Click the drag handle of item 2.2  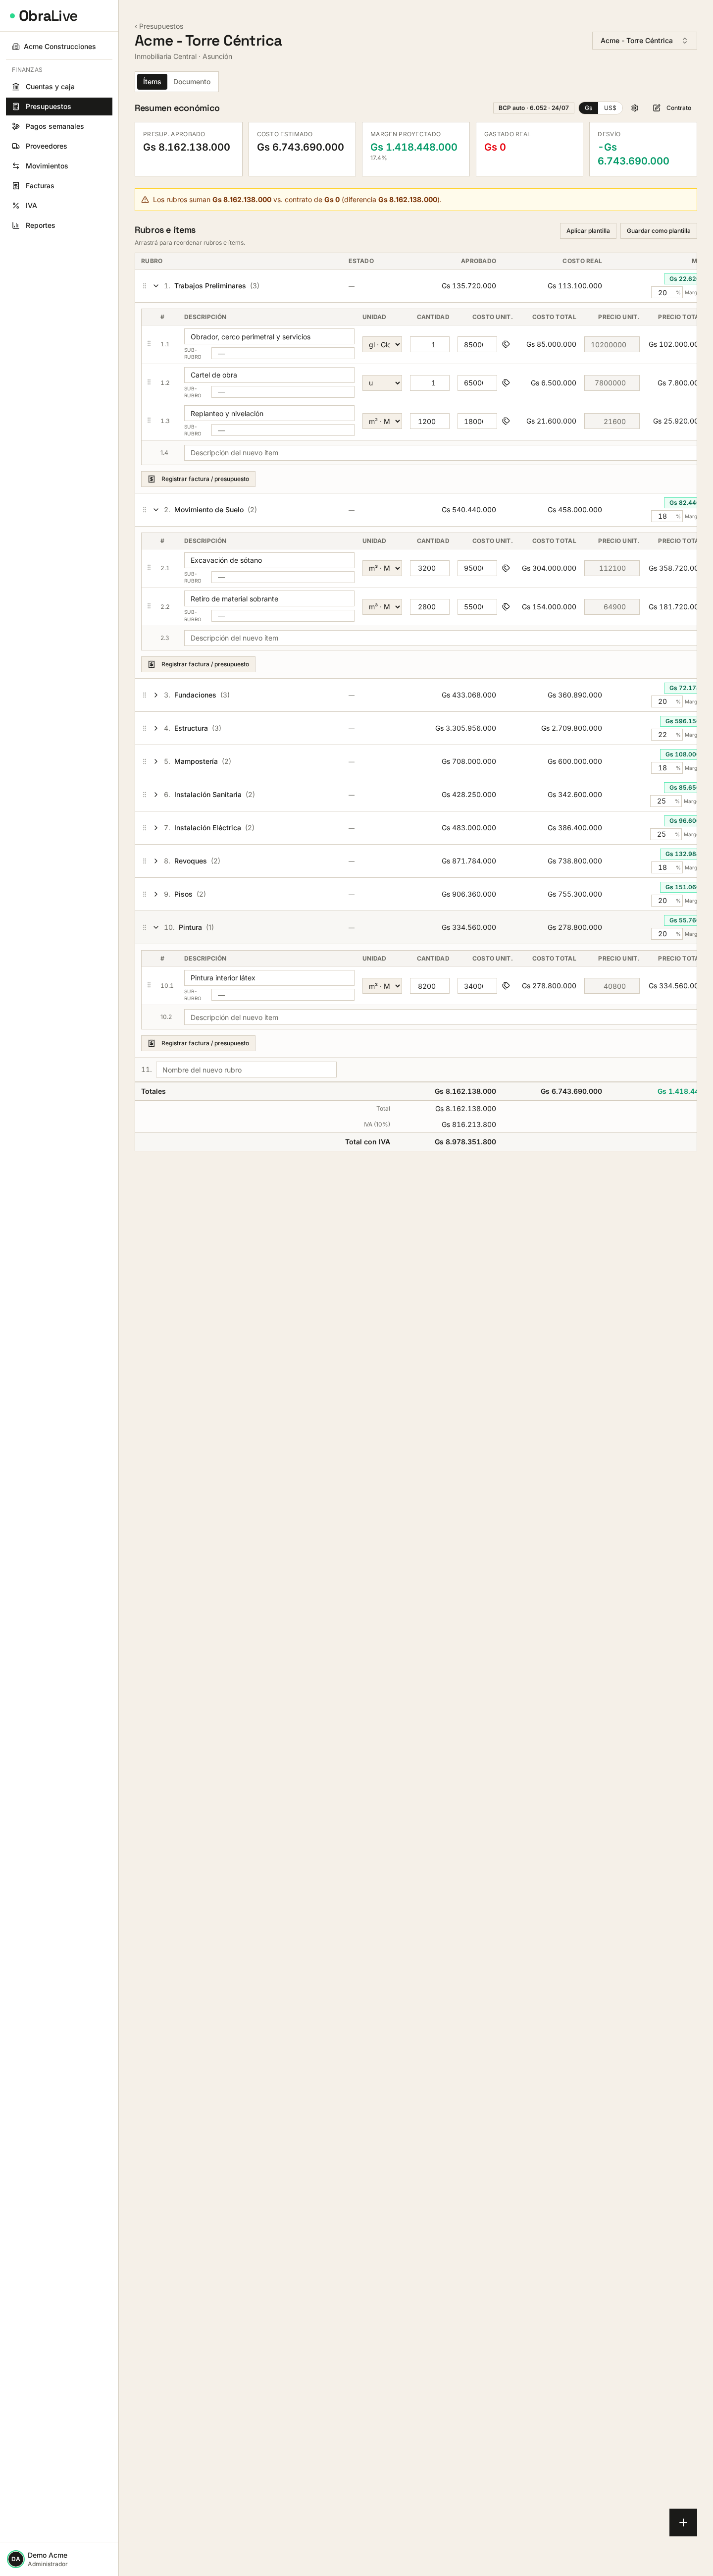149,606
